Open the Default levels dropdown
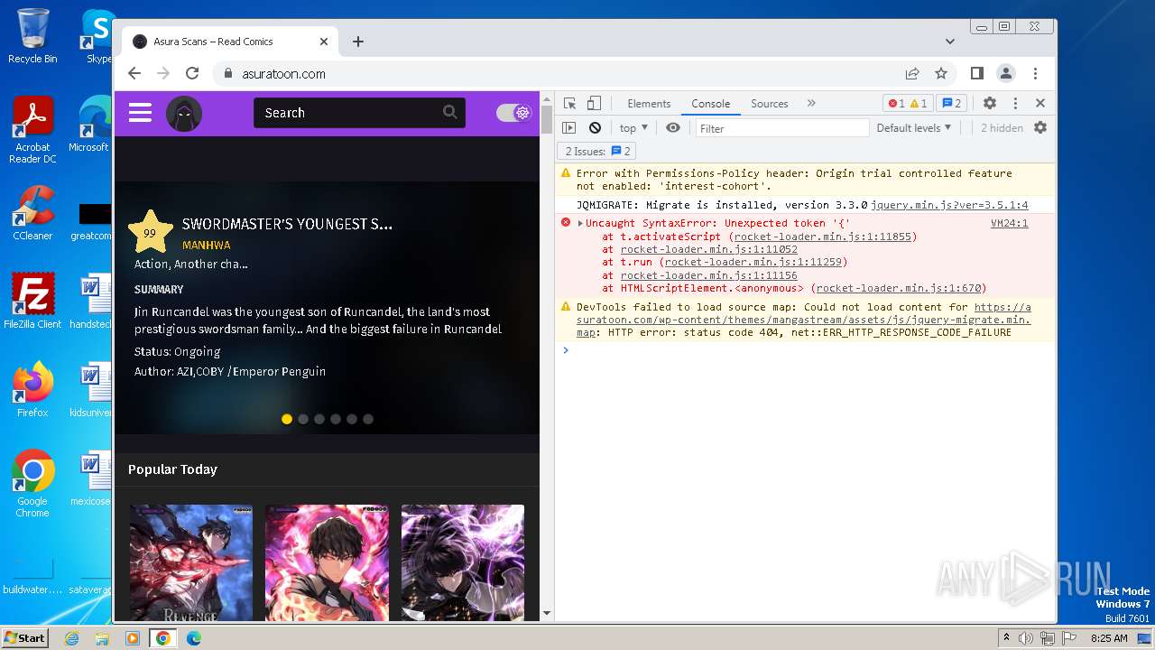Screen dimensions: 1155x650 [x=914, y=128]
